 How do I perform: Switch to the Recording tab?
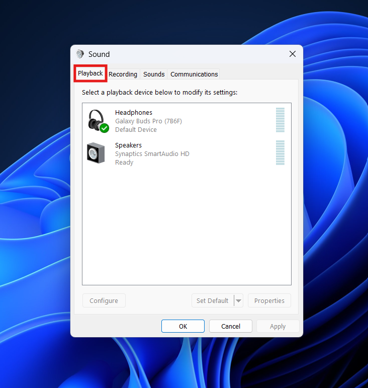pyautogui.click(x=123, y=74)
